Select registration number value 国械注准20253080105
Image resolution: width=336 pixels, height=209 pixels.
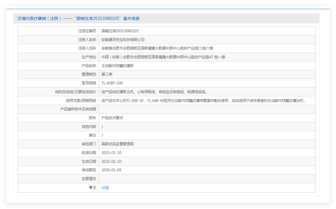coord(120,31)
